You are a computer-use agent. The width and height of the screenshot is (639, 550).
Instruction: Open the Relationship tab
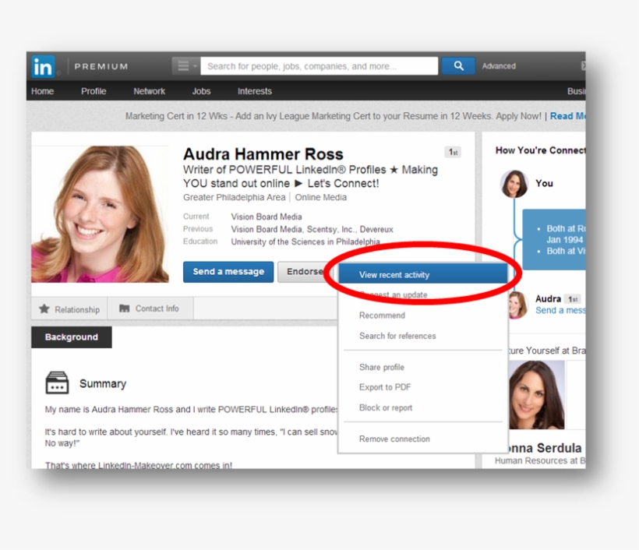69,308
